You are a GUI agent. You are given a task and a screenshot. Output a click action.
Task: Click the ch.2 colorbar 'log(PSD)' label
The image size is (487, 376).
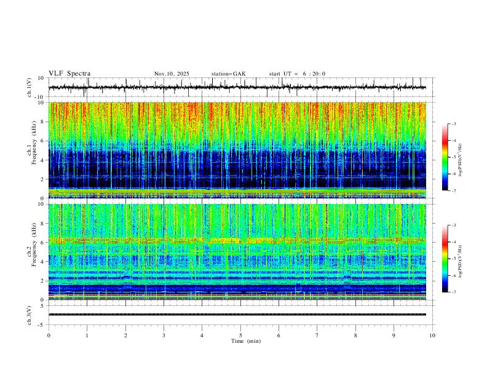coord(461,261)
